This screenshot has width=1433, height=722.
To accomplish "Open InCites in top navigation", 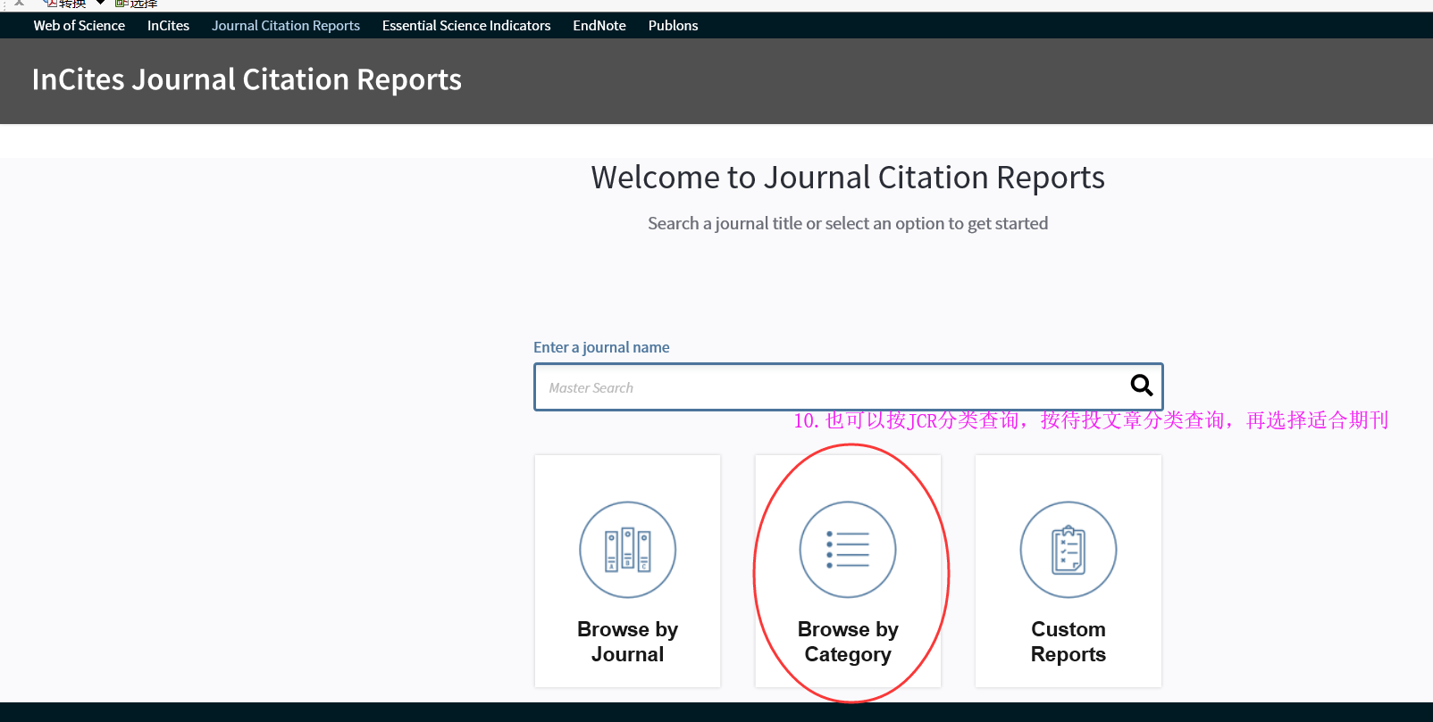I will 168,26.
